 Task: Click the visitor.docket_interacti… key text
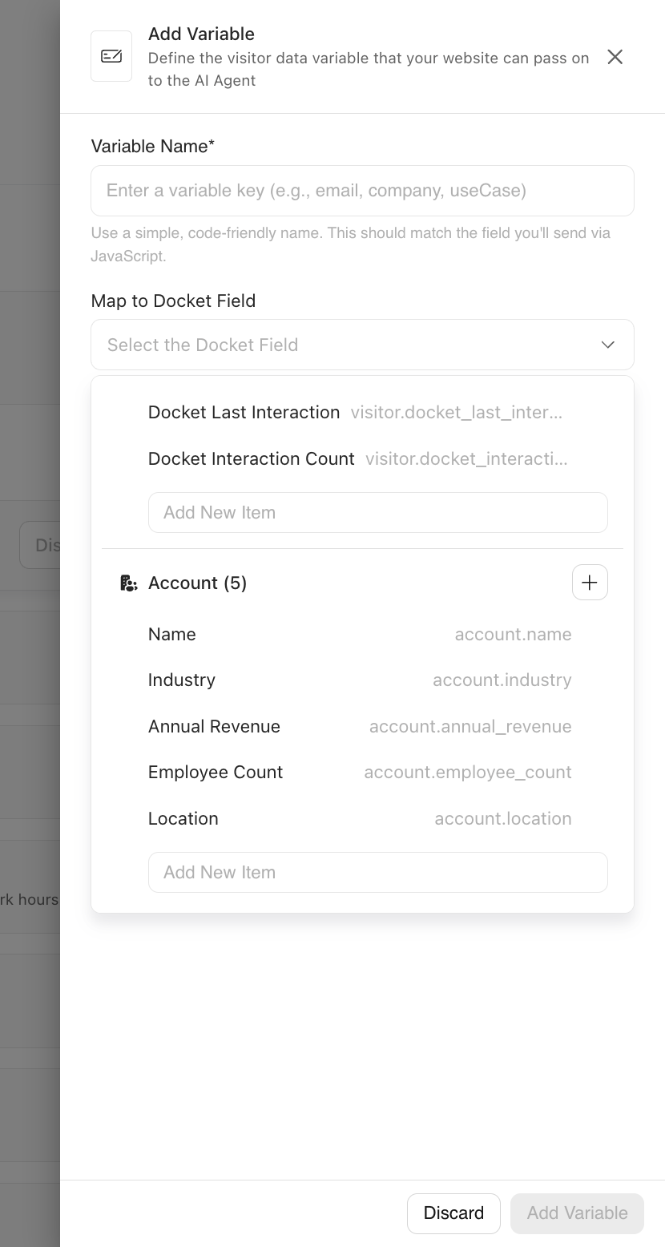(x=466, y=459)
